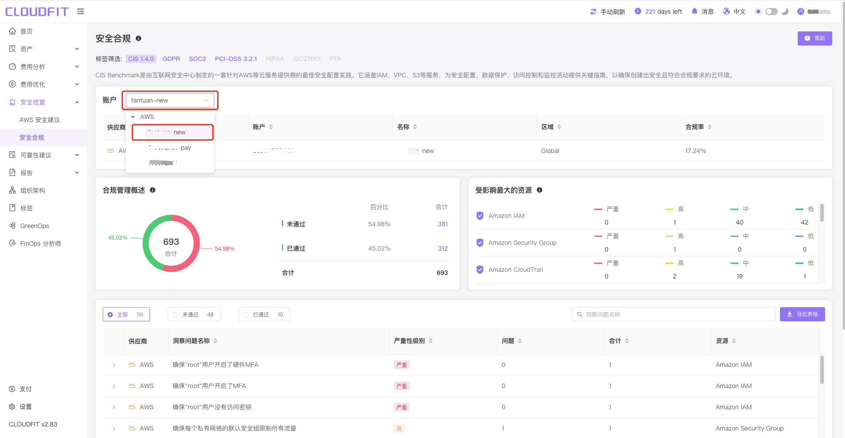
Task: Click the CLOUDFIT logo
Action: [x=37, y=11]
